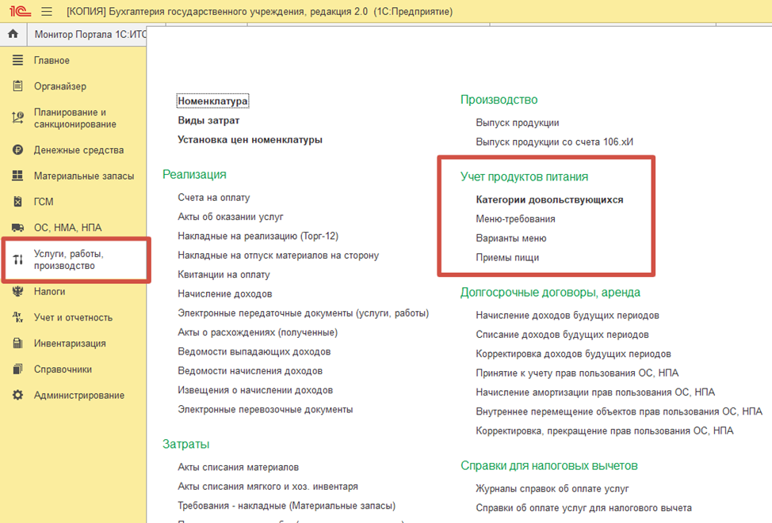Open Начисление доходов будущих периодов
This screenshot has height=523, width=772.
[x=568, y=316]
